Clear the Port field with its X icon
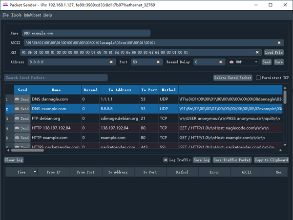The width and height of the screenshot is (293, 220). point(158,62)
